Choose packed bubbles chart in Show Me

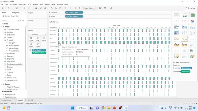[x=192, y=56]
